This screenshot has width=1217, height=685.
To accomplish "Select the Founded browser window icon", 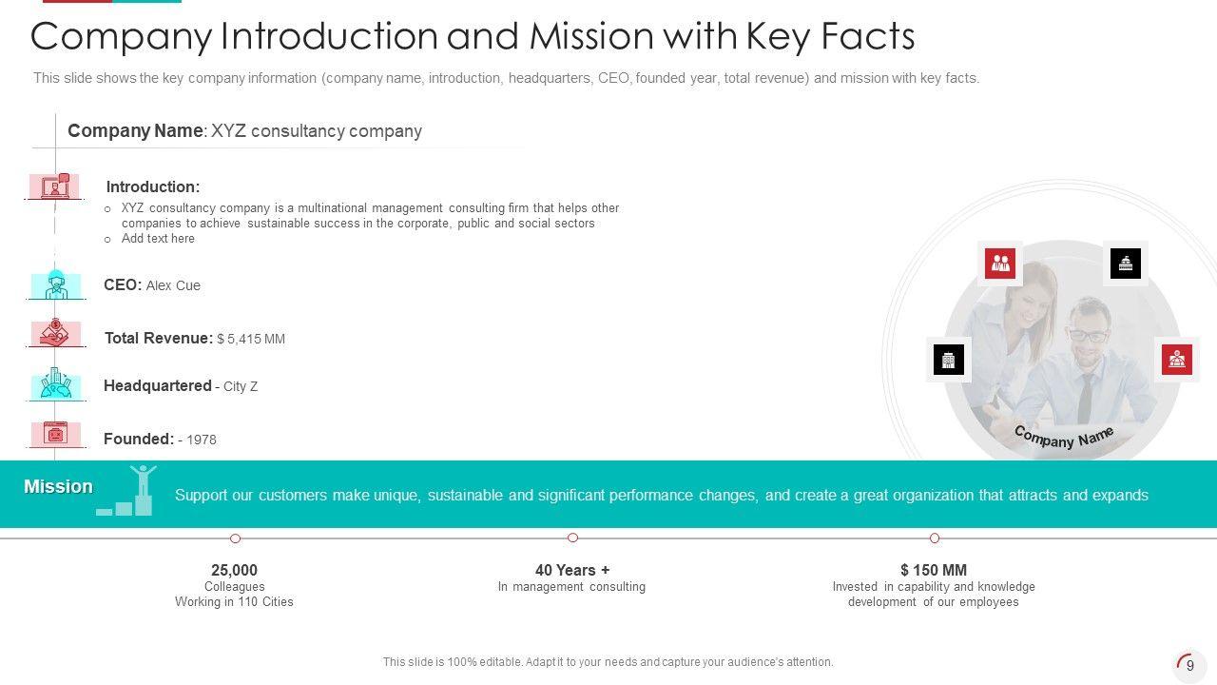I will click(x=56, y=434).
